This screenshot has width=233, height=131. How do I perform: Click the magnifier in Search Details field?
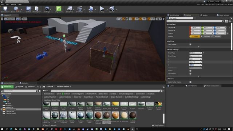(x=223, y=21)
